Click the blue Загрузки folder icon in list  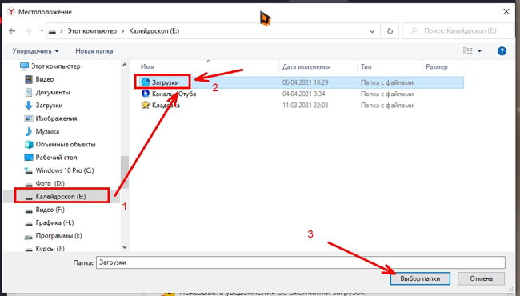146,82
